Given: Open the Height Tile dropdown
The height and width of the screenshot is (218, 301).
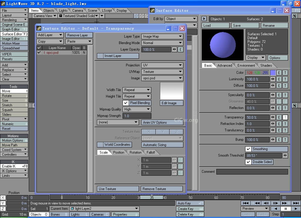Looking at the screenshot, I should 137,97.
